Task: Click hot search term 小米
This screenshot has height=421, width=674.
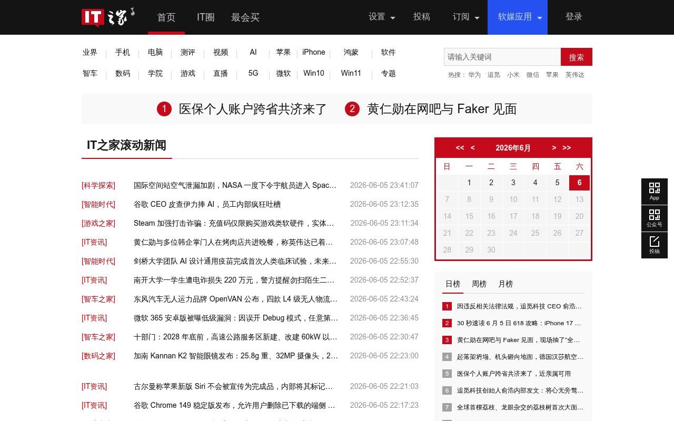Action: click(x=513, y=75)
